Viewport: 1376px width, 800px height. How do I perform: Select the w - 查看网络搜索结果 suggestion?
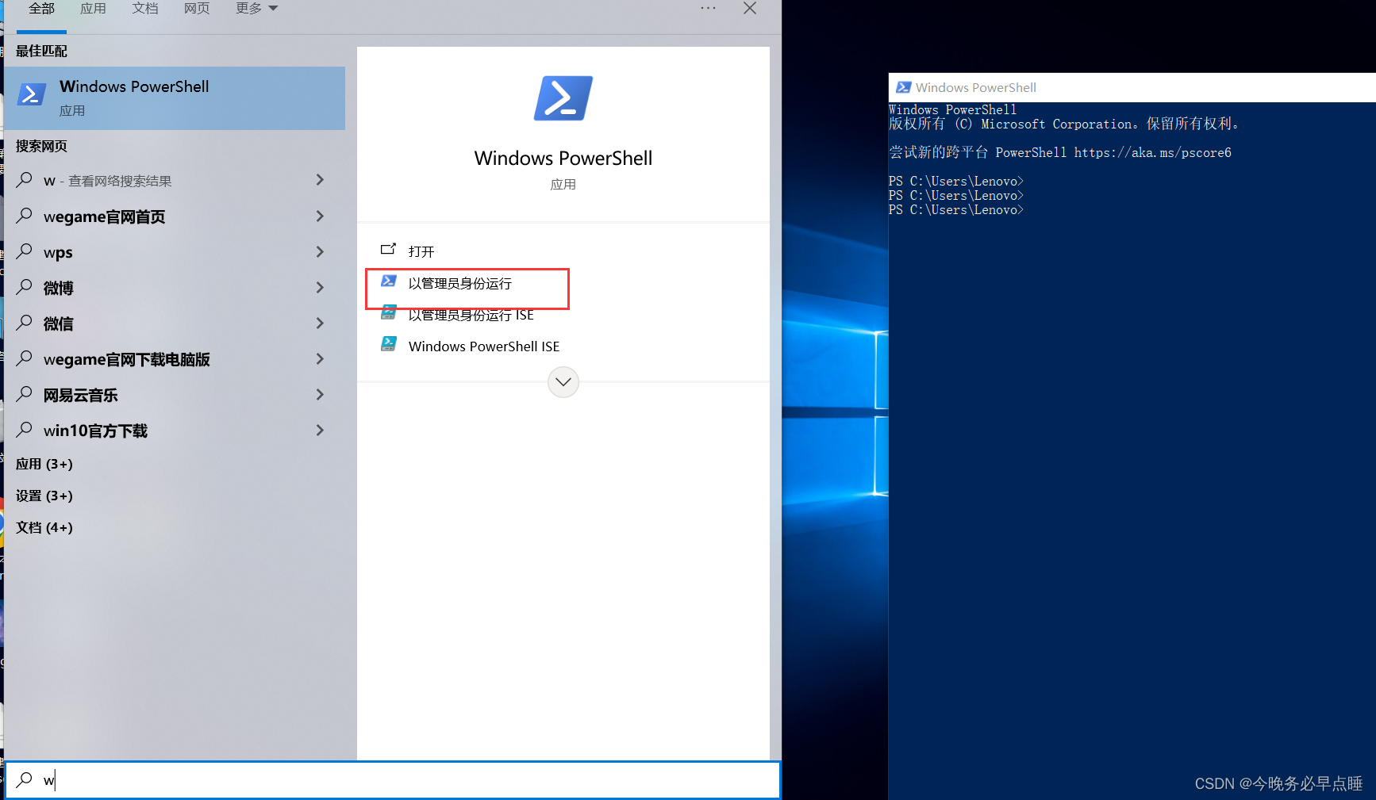coord(175,180)
